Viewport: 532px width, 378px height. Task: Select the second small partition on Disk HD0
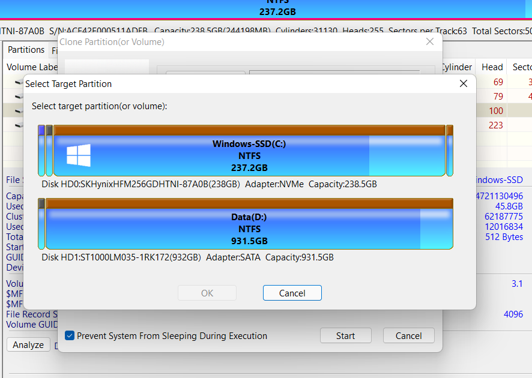(49, 150)
